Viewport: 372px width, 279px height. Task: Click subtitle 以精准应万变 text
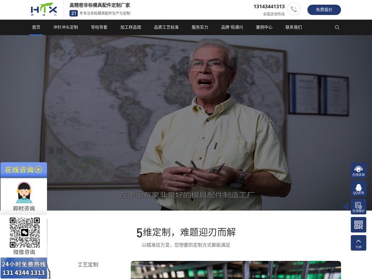[186, 245]
